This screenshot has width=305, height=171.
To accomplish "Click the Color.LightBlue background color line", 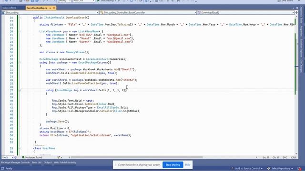I will tap(96, 111).
